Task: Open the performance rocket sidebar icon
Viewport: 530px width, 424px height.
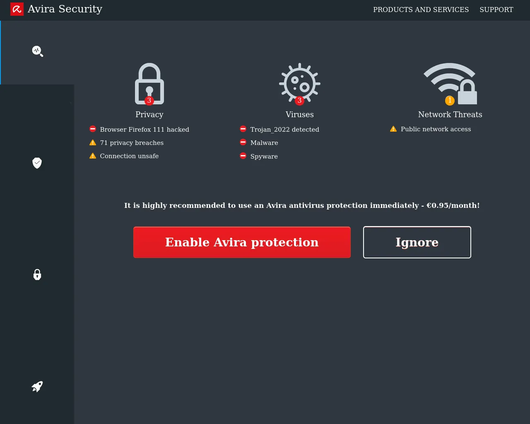Action: click(37, 386)
